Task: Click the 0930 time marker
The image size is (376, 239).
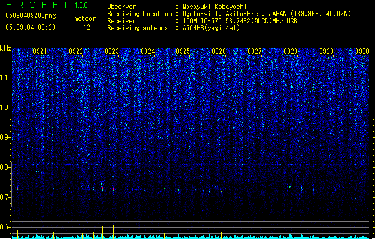Action: pos(362,51)
